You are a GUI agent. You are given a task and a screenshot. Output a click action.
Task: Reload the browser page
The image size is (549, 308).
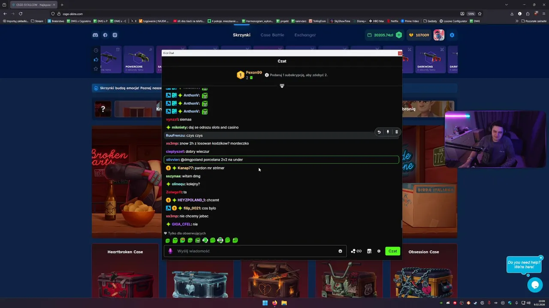point(21,14)
